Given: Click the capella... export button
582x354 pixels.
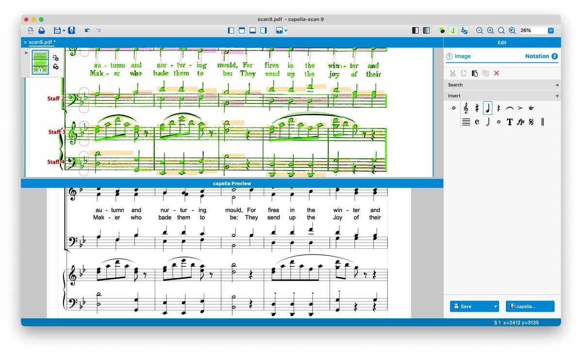Looking at the screenshot, I should coord(530,306).
